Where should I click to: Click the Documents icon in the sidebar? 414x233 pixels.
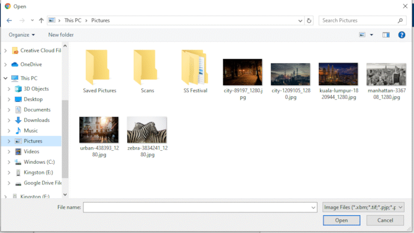coord(18,110)
